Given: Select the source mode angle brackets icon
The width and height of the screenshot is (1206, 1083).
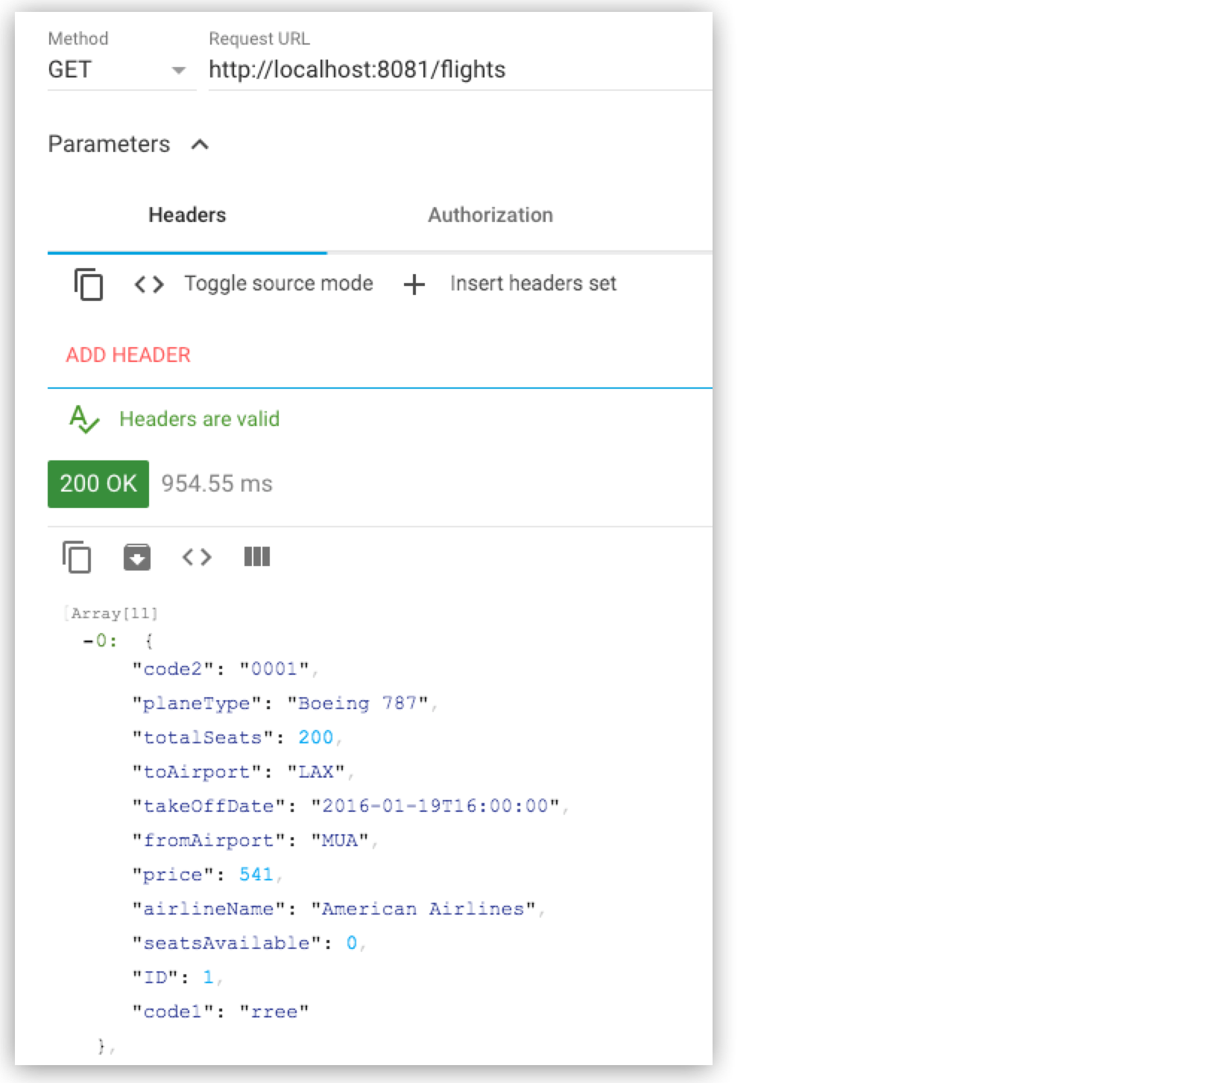Looking at the screenshot, I should (x=148, y=285).
